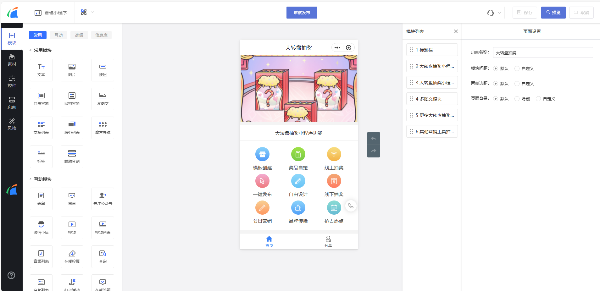
Task: Collapse the 互动模块 section
Action: click(x=31, y=179)
